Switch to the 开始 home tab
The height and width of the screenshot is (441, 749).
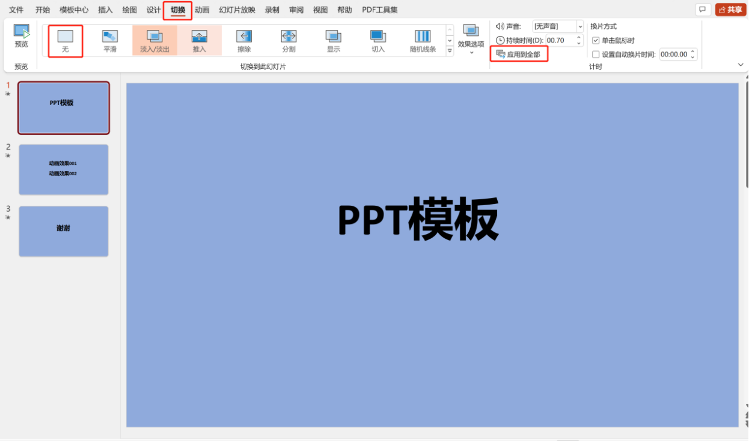43,10
